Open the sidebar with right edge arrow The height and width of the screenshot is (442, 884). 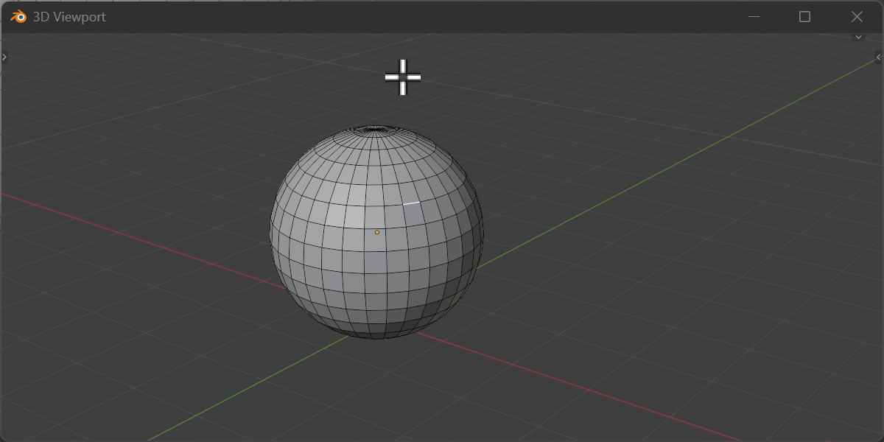click(878, 57)
